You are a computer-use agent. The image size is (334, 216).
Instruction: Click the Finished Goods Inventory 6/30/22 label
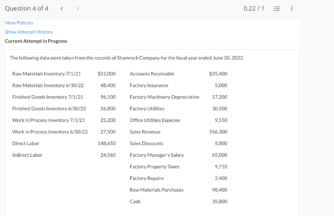pyautogui.click(x=49, y=109)
